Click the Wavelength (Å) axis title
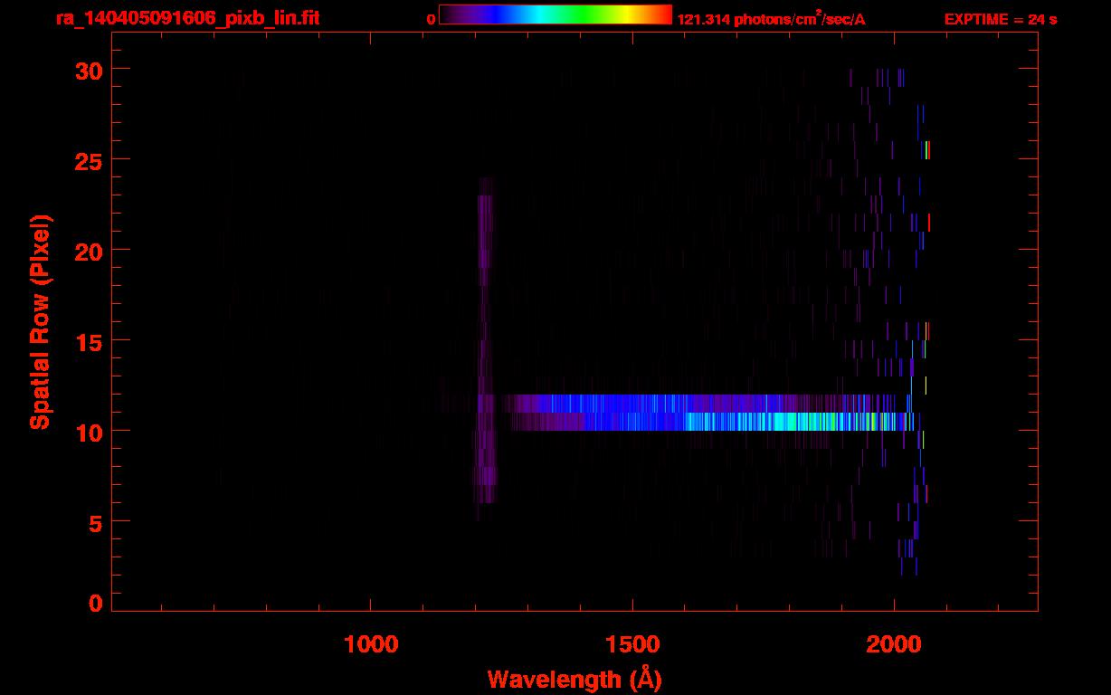 pos(575,679)
